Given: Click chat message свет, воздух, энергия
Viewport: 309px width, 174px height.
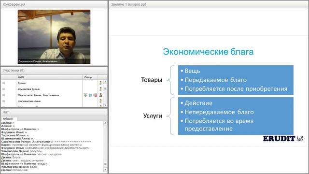Looking at the screenshot, I should (28, 160).
